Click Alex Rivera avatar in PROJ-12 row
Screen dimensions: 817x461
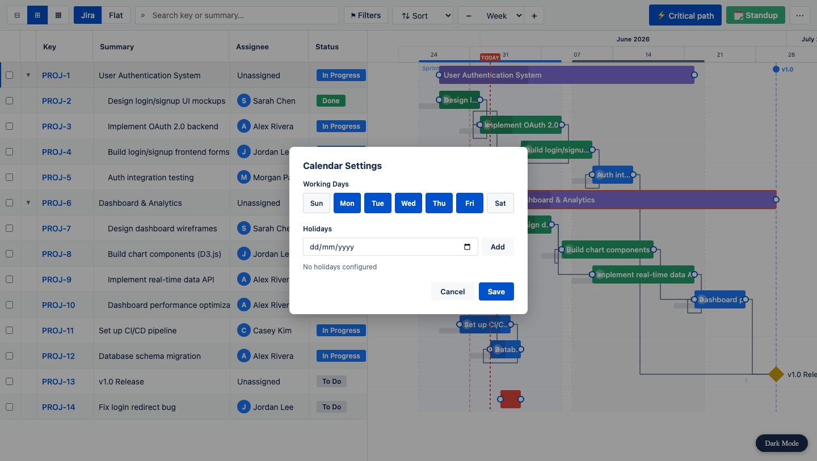(x=244, y=356)
